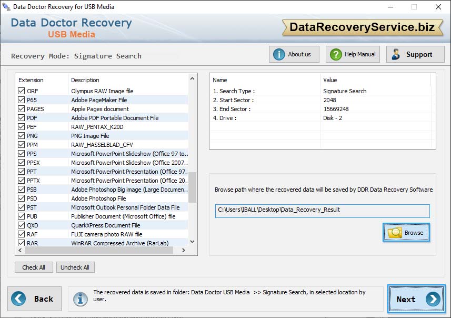Viewport: 451px width, 318px height.
Task: Proceed with the Next button
Action: [x=416, y=299]
